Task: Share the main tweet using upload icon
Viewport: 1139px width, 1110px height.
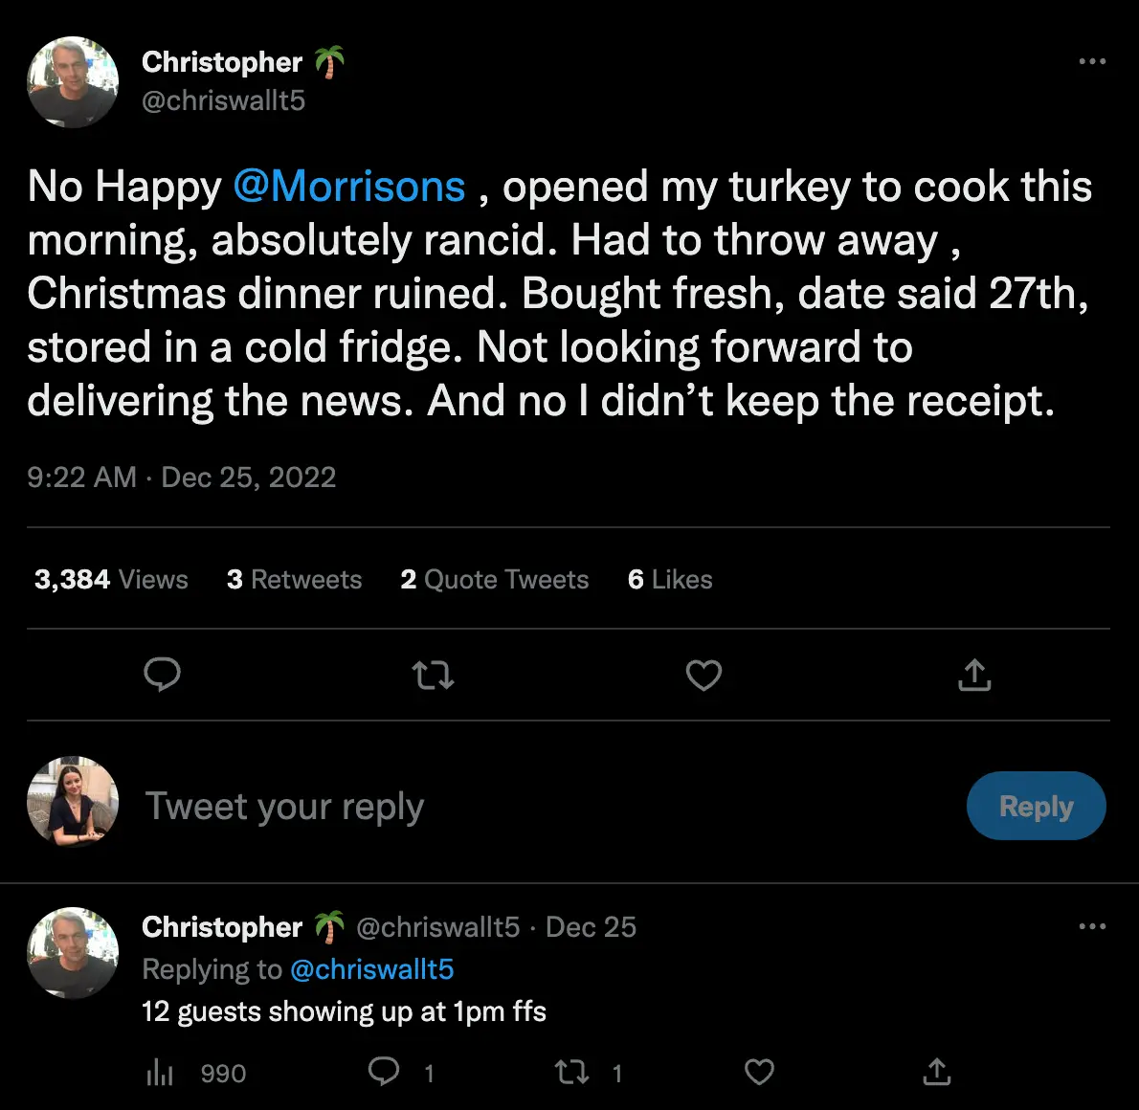Action: coord(974,676)
